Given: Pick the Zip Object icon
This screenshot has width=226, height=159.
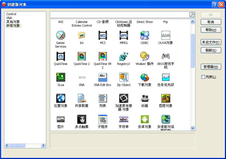Looking at the screenshot, I should (x=124, y=77).
